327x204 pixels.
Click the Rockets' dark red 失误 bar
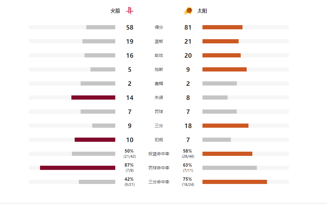[x=93, y=98]
